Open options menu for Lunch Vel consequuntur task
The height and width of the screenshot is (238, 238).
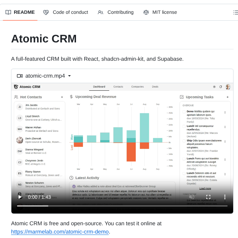point(225,127)
